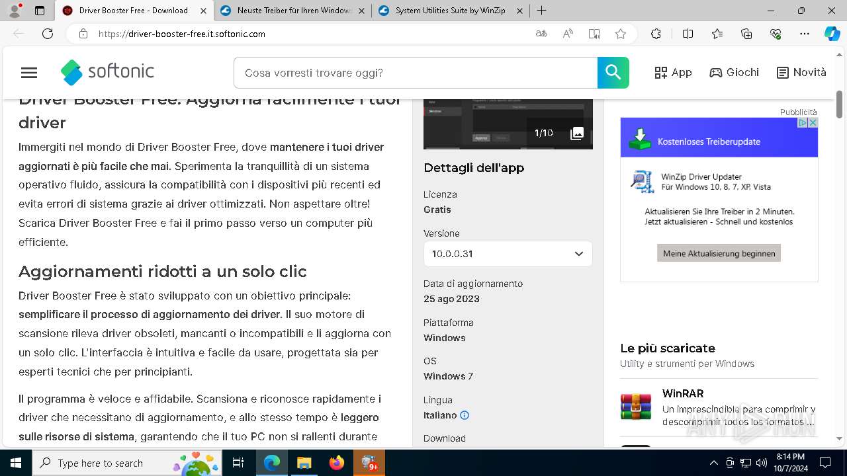The image size is (847, 476).
Task: Click the Softonic logo
Action: coord(107,72)
